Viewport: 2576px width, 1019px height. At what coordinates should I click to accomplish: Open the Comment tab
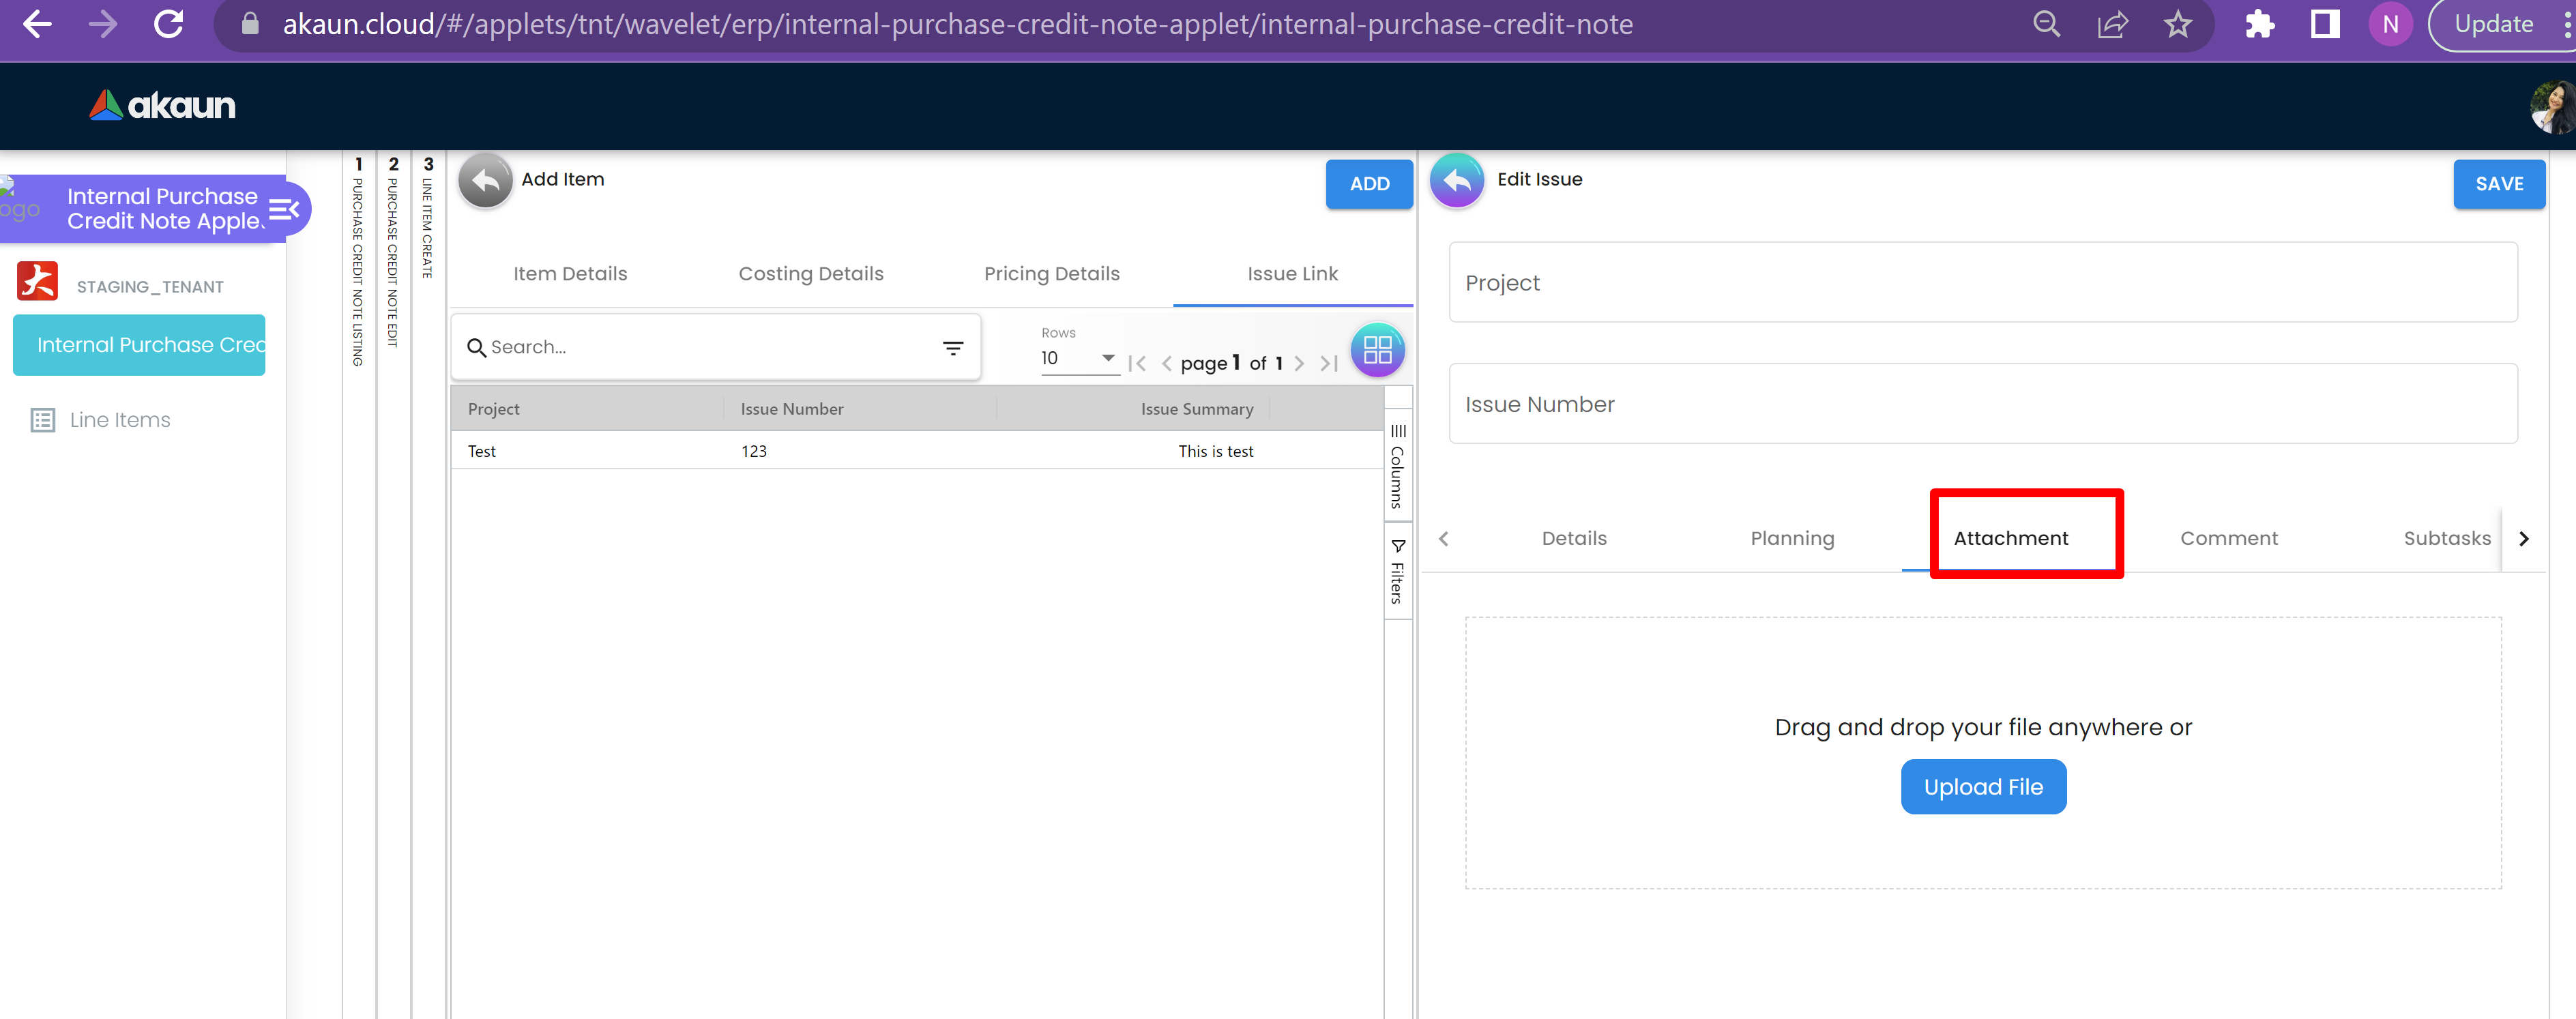[x=2228, y=538]
